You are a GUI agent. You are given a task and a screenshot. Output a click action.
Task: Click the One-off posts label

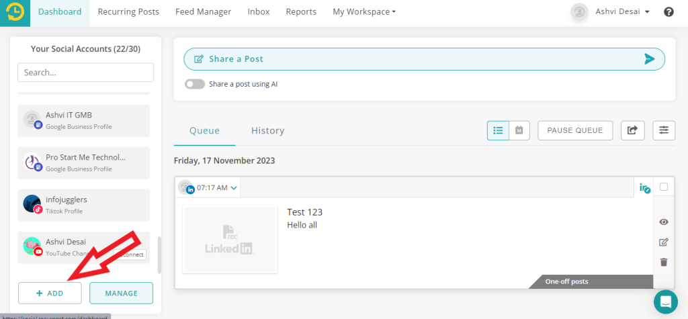(x=566, y=281)
